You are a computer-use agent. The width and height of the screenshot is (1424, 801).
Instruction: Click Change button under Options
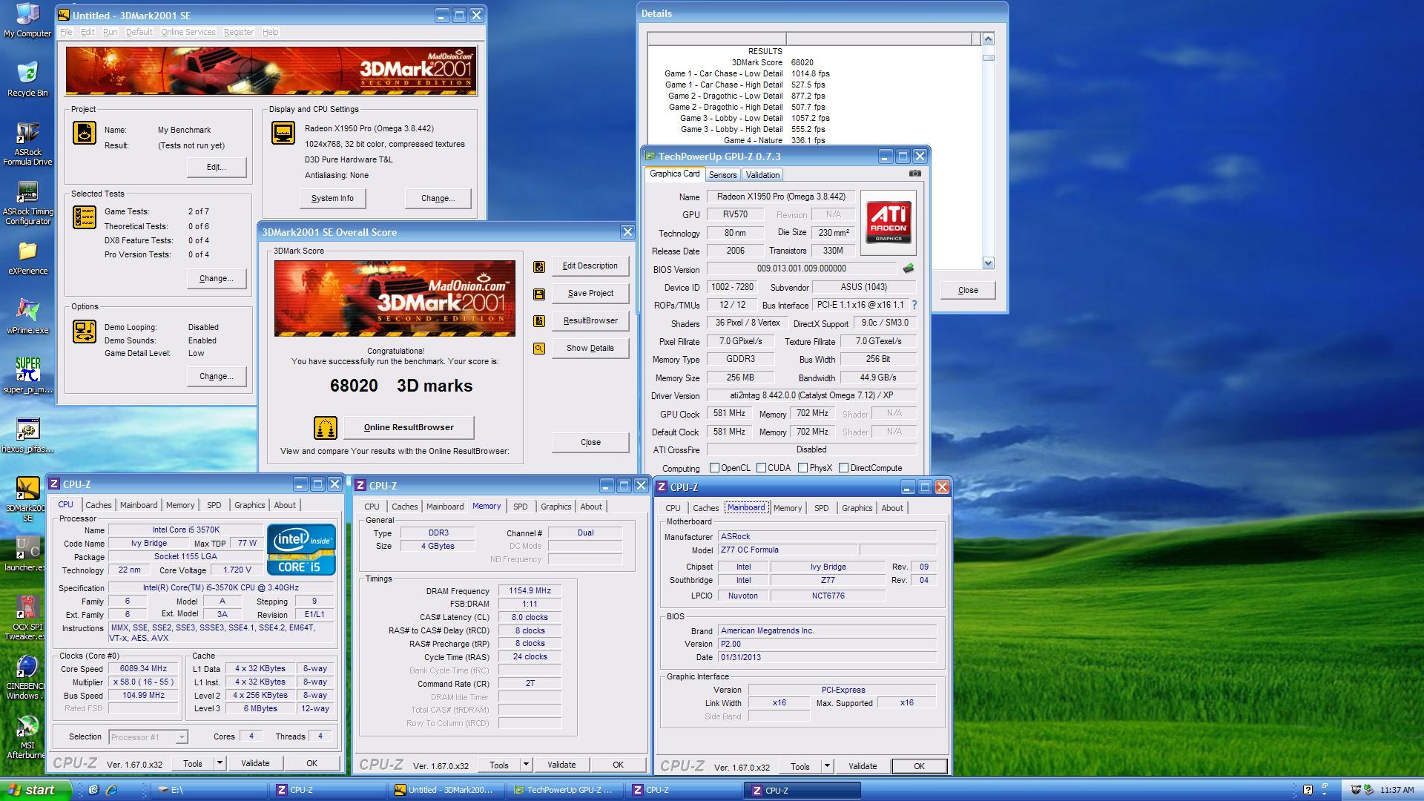point(217,377)
